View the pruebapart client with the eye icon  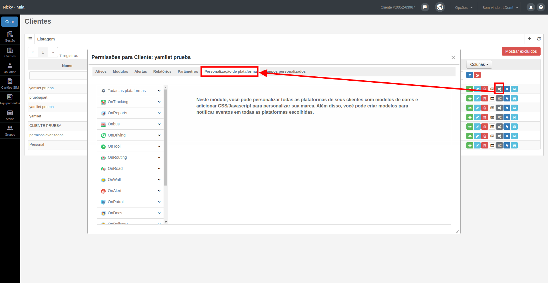470,99
